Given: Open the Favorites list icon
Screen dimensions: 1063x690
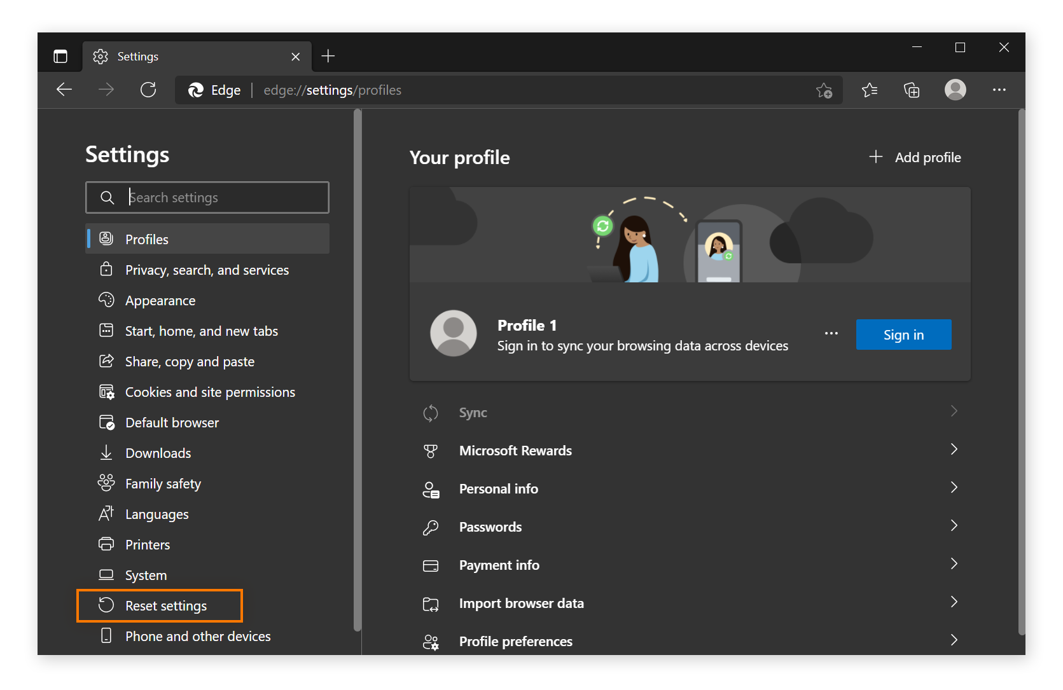Looking at the screenshot, I should 870,90.
